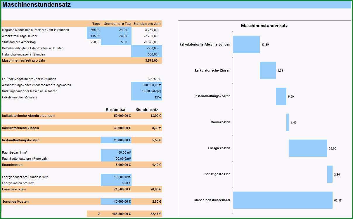This screenshot has width=353, height=219.
Task: Edit Instandhaltungskosten value 20.000,00 €
Action: 116,140
